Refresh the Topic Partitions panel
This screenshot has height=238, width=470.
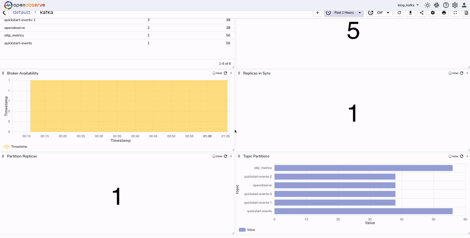click(462, 156)
